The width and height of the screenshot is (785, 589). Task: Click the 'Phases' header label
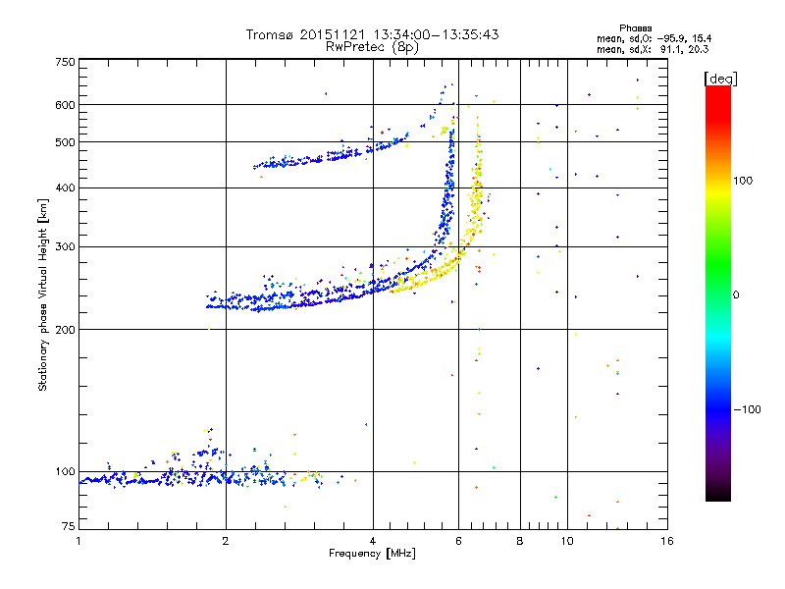(635, 28)
